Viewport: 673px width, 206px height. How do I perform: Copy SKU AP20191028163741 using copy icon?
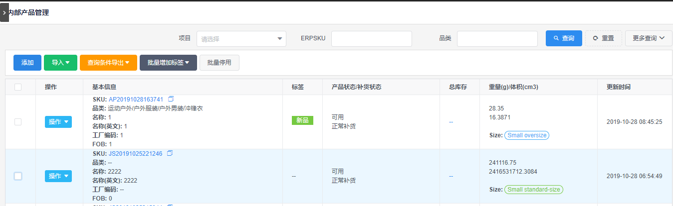click(x=171, y=99)
